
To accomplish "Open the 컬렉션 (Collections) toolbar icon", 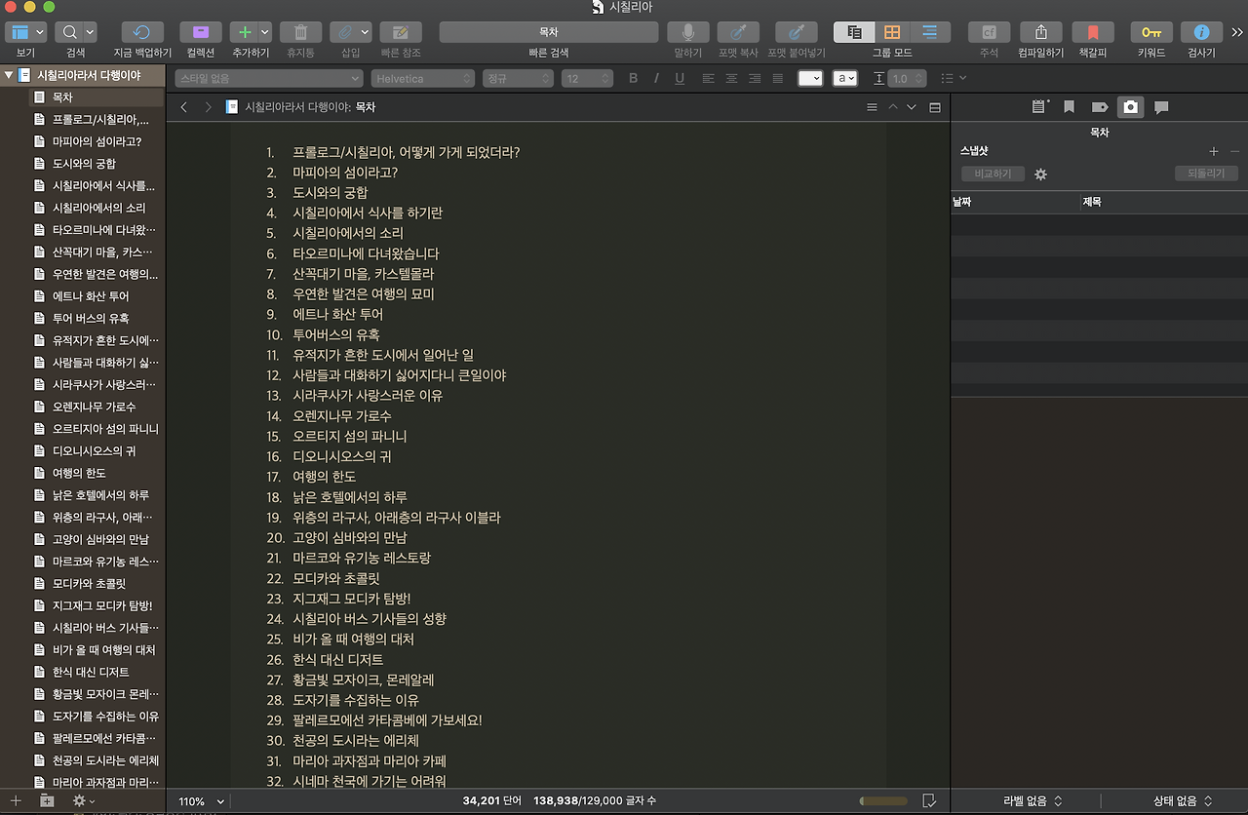I will point(200,30).
